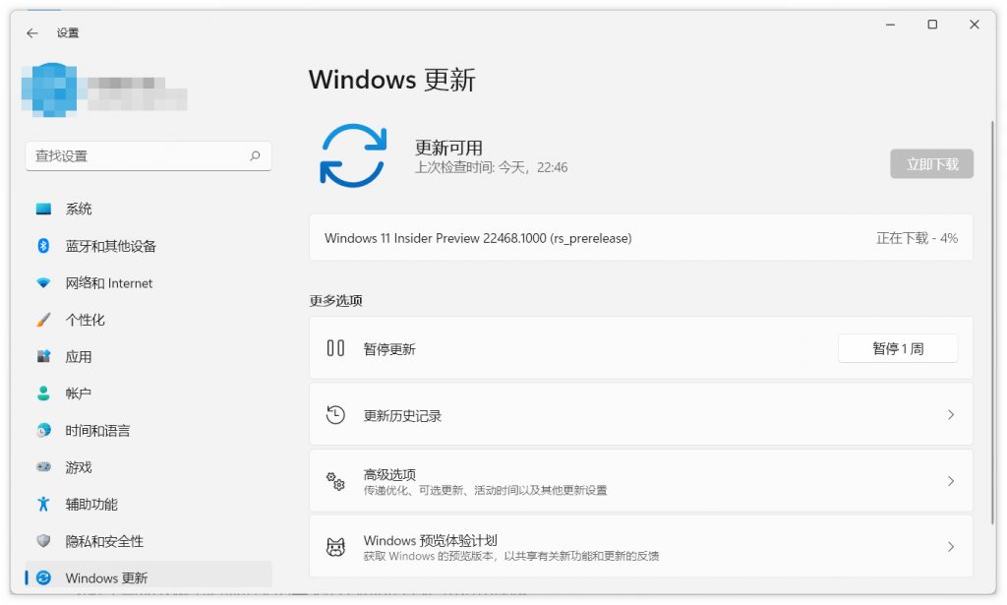Click the 正在下载 - 4% status
This screenshot has width=1007, height=605.
tap(917, 238)
